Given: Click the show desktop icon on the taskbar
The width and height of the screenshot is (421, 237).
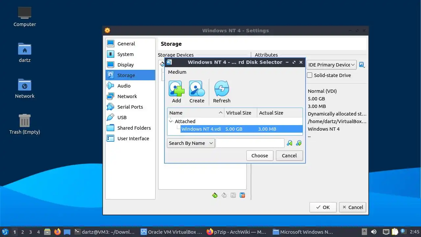Looking at the screenshot, I should [x=67, y=232].
